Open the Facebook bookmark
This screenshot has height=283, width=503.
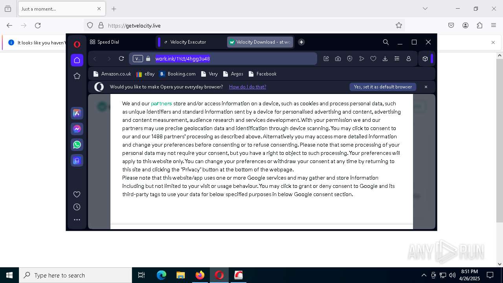tap(263, 74)
